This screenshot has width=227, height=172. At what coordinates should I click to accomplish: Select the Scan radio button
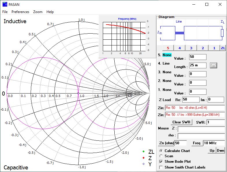161,156
